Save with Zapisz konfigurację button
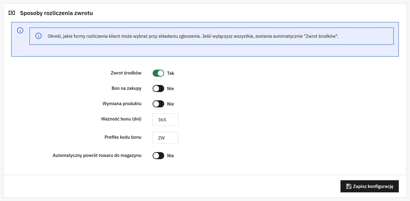The width and height of the screenshot is (410, 201). point(370,186)
